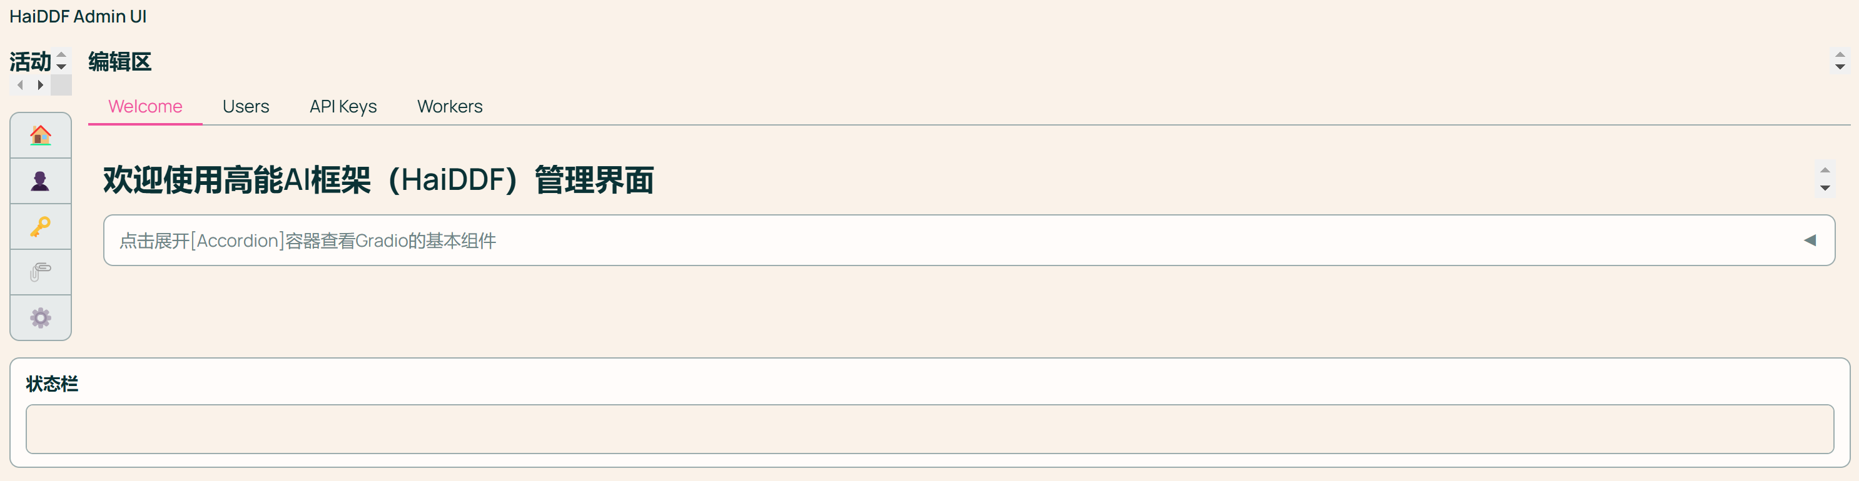Click down arrow beside the welcome title

(1825, 188)
